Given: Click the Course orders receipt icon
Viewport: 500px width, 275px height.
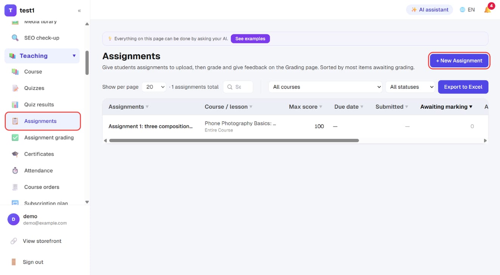Looking at the screenshot, I should click(x=15, y=187).
